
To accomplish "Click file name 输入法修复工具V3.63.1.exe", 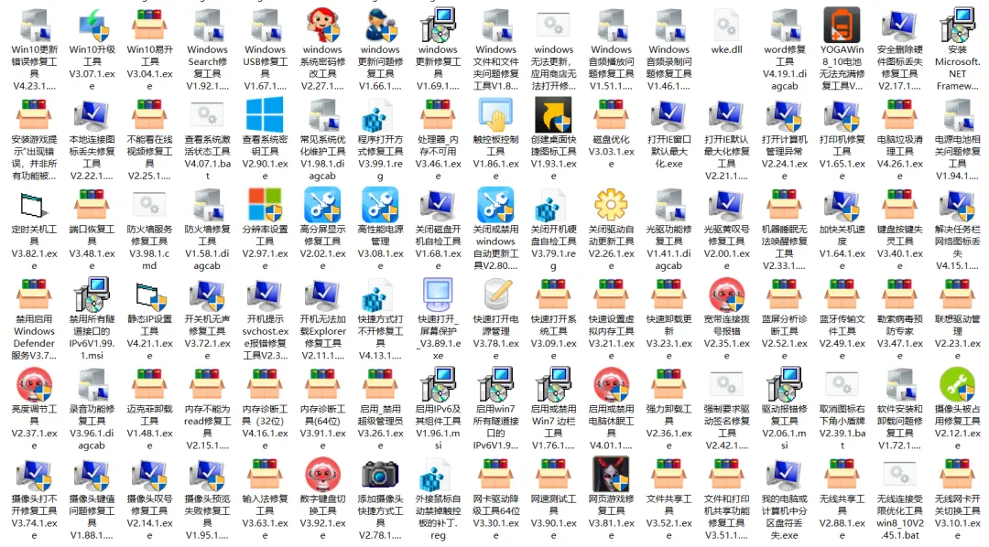I will pyautogui.click(x=265, y=518).
